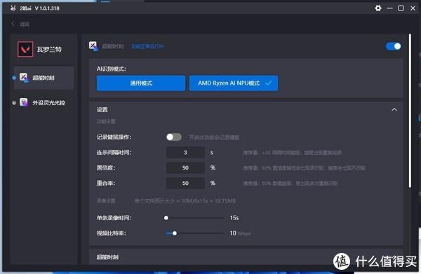Click the 设置 section heading
The height and width of the screenshot is (274, 421).
tap(102, 109)
